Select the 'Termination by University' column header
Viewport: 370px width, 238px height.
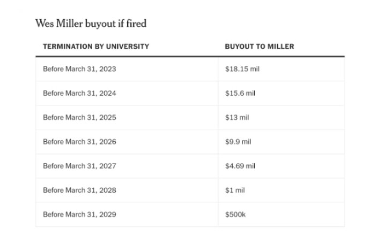click(x=96, y=47)
